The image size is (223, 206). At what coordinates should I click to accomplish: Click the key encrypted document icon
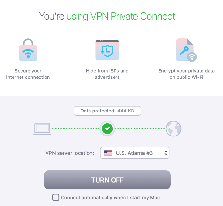coord(186,50)
